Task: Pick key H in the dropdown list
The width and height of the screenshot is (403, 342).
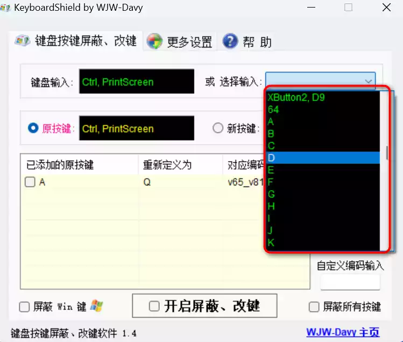Action: click(323, 206)
